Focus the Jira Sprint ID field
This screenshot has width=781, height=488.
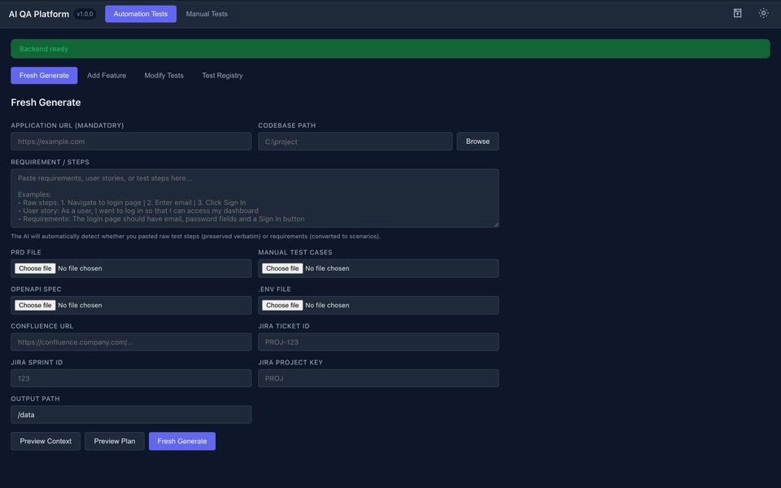point(131,378)
